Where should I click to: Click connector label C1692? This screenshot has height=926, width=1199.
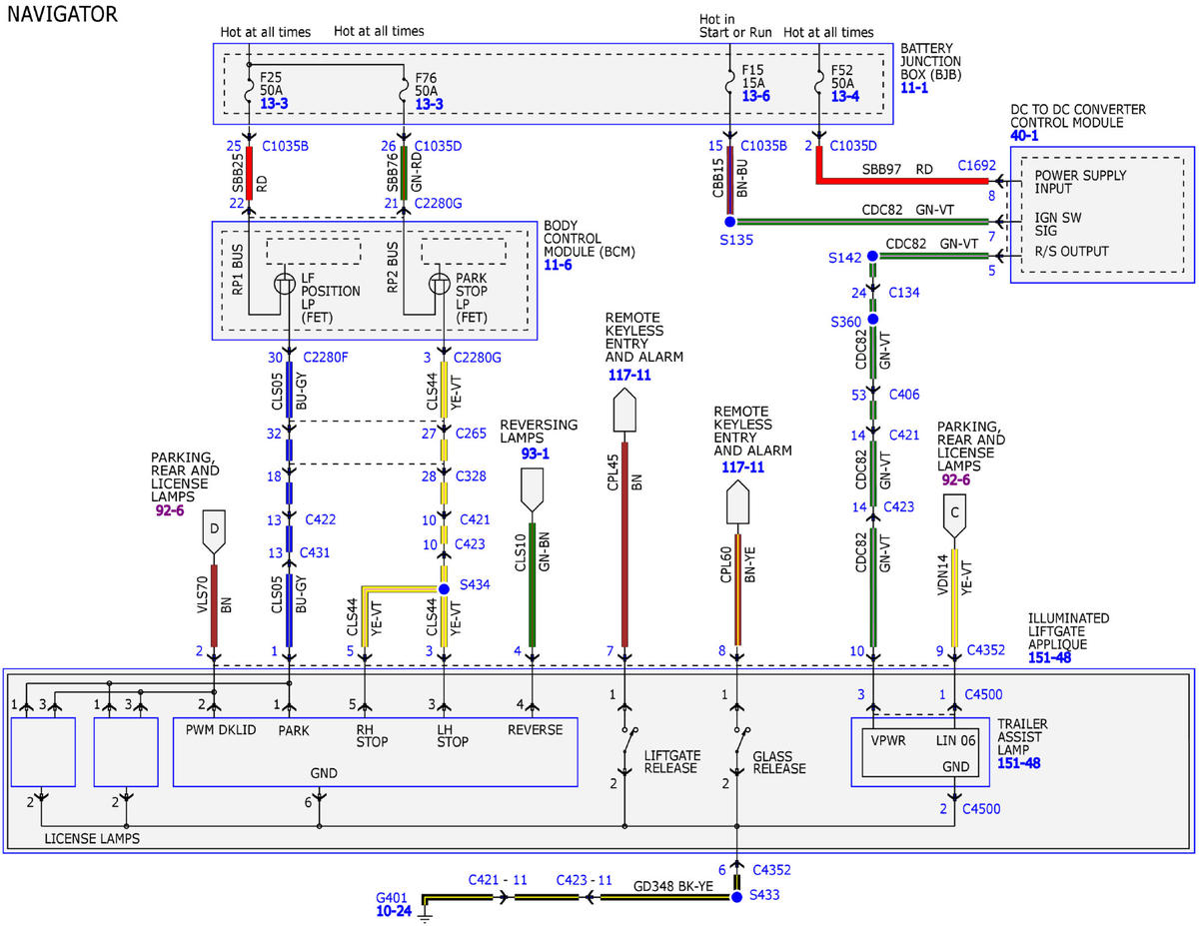[x=976, y=165]
